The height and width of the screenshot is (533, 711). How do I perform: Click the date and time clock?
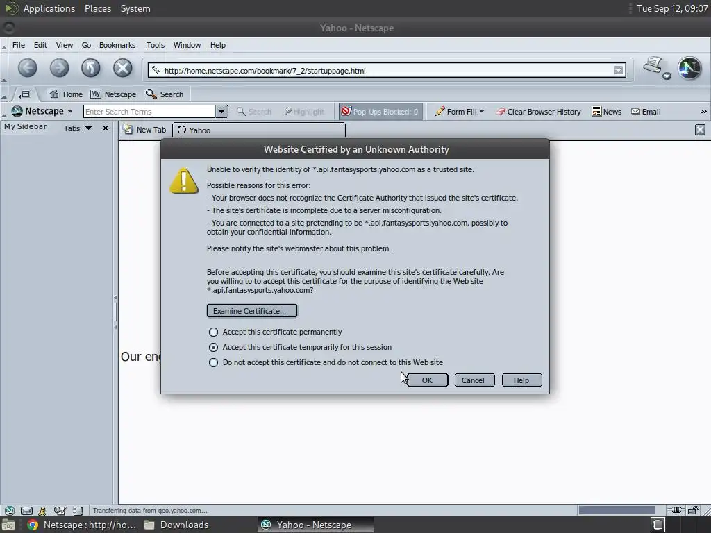tap(672, 8)
